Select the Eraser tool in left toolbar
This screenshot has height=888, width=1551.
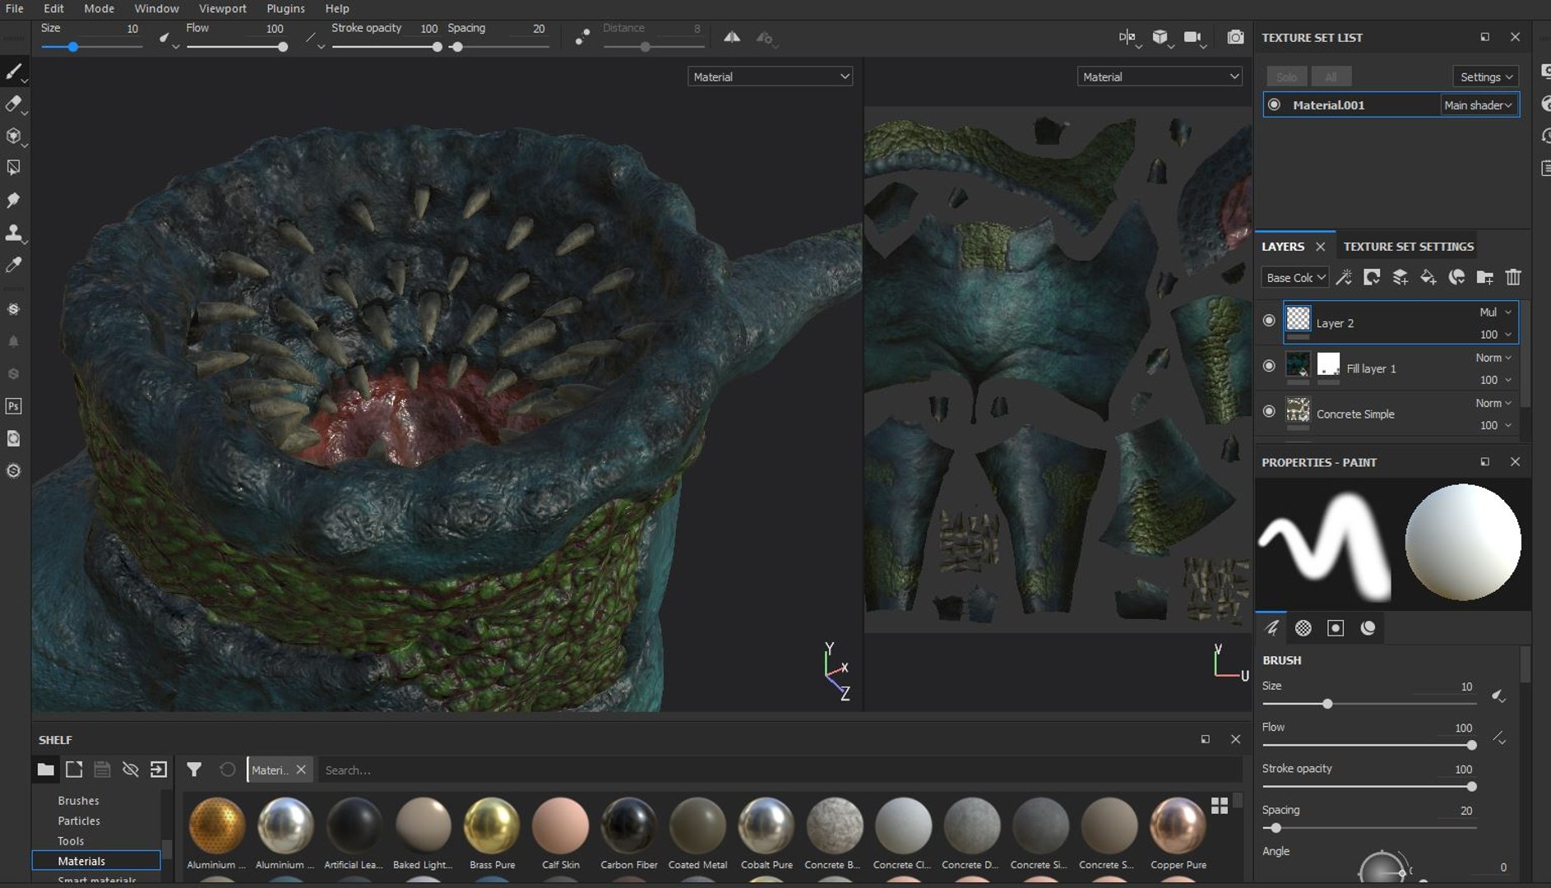pyautogui.click(x=14, y=104)
